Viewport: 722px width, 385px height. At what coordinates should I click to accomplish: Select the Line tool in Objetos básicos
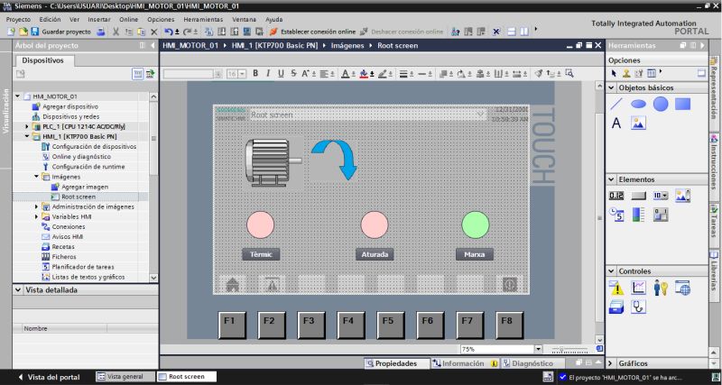coord(616,105)
